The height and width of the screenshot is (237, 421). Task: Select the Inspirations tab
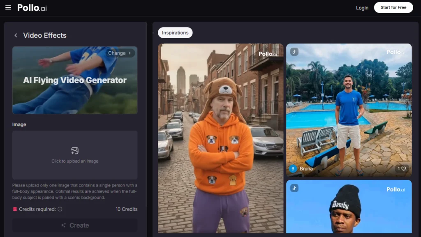tap(175, 33)
